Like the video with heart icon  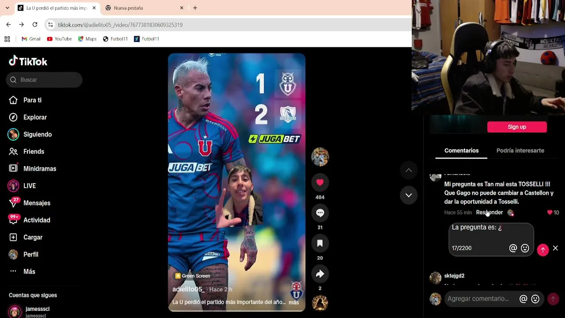point(320,182)
